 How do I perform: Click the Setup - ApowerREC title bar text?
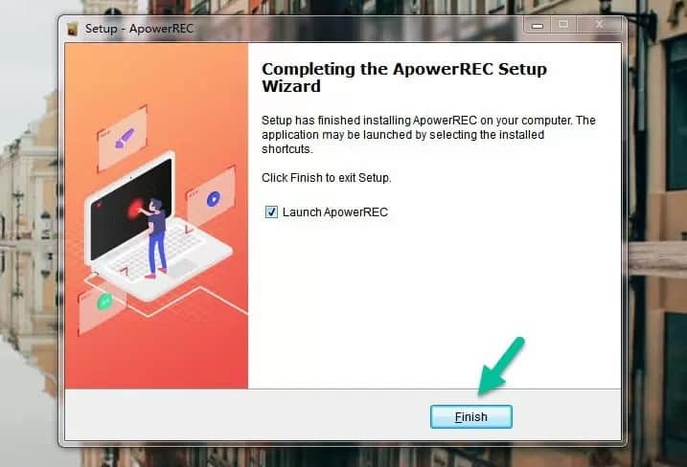(139, 29)
